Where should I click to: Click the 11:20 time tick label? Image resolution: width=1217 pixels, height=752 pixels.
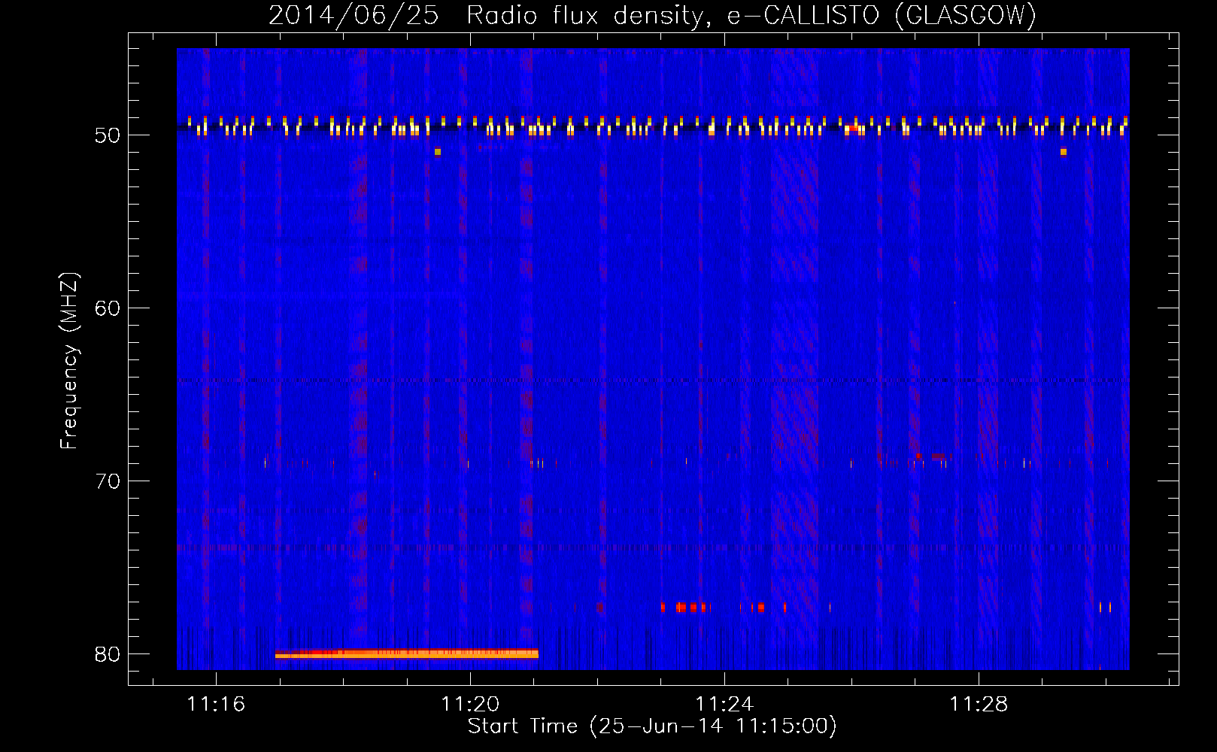470,705
